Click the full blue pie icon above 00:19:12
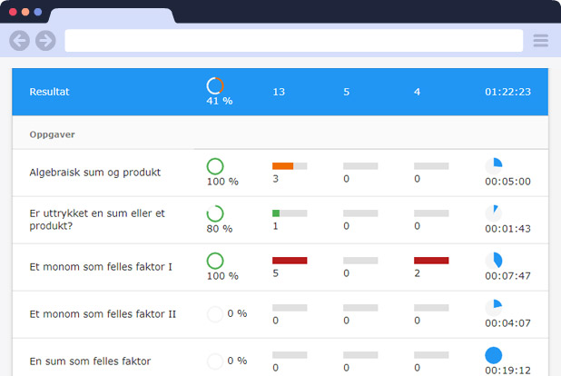This screenshot has width=561, height=376. point(493,355)
